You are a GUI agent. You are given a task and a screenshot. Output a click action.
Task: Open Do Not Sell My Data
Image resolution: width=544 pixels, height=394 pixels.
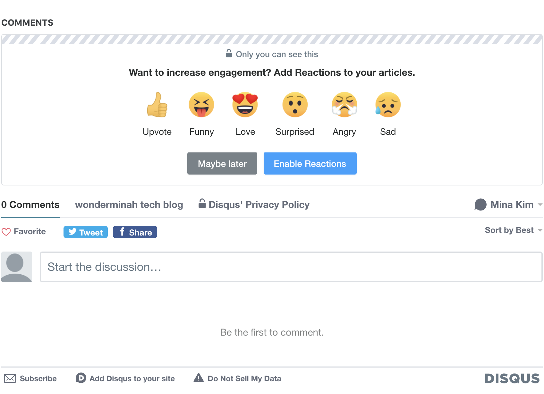point(237,379)
